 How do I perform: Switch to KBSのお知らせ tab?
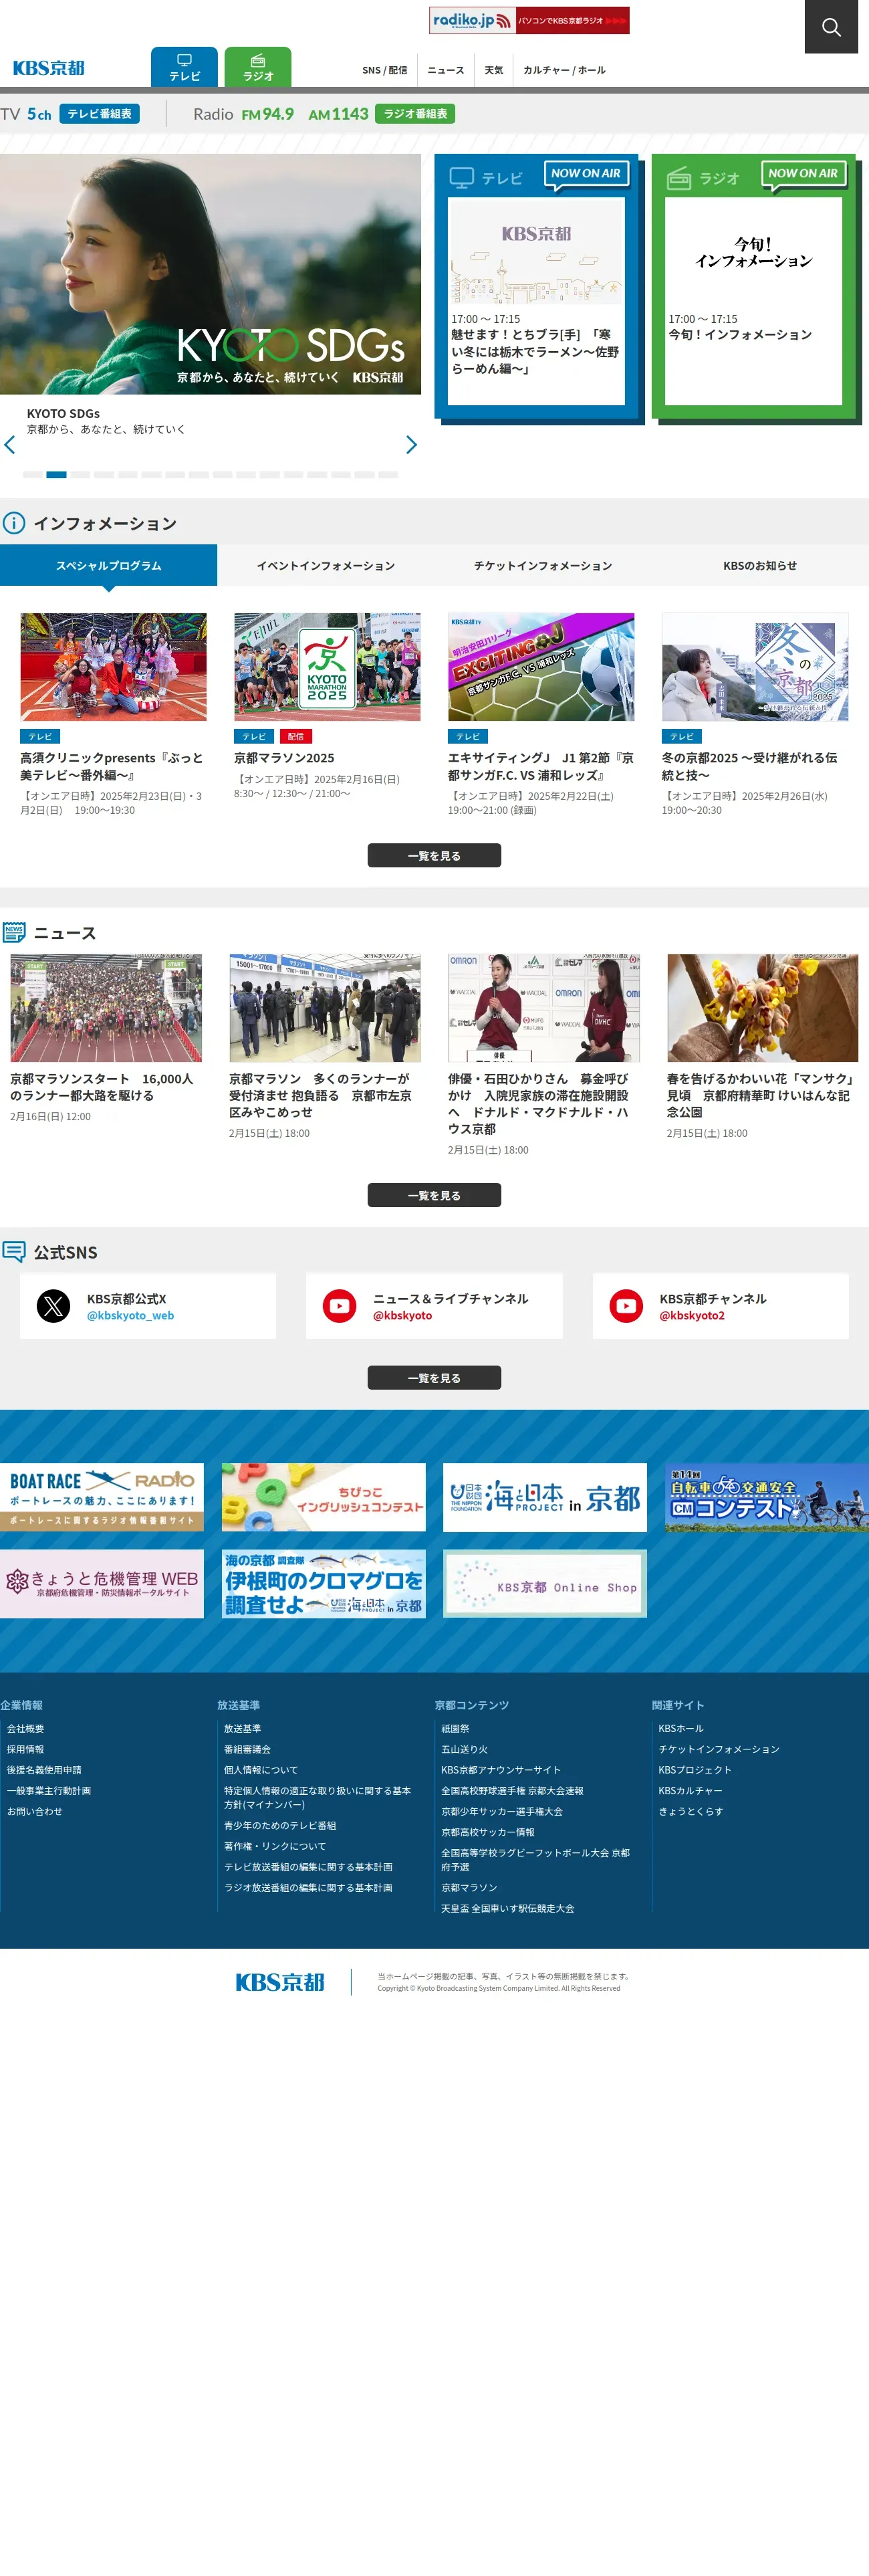760,565
